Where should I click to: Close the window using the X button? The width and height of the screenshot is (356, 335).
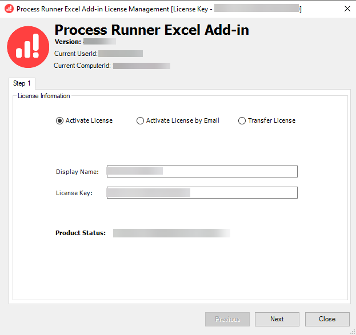(347, 9)
